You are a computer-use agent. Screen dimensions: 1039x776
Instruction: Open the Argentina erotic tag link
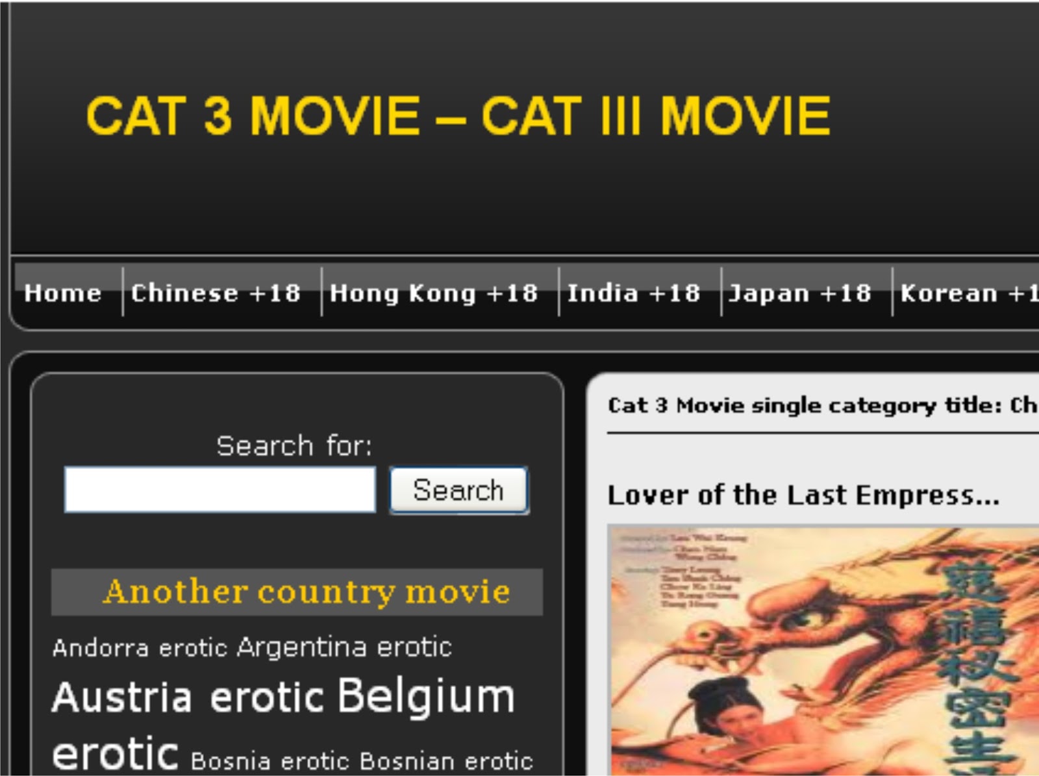tap(344, 647)
